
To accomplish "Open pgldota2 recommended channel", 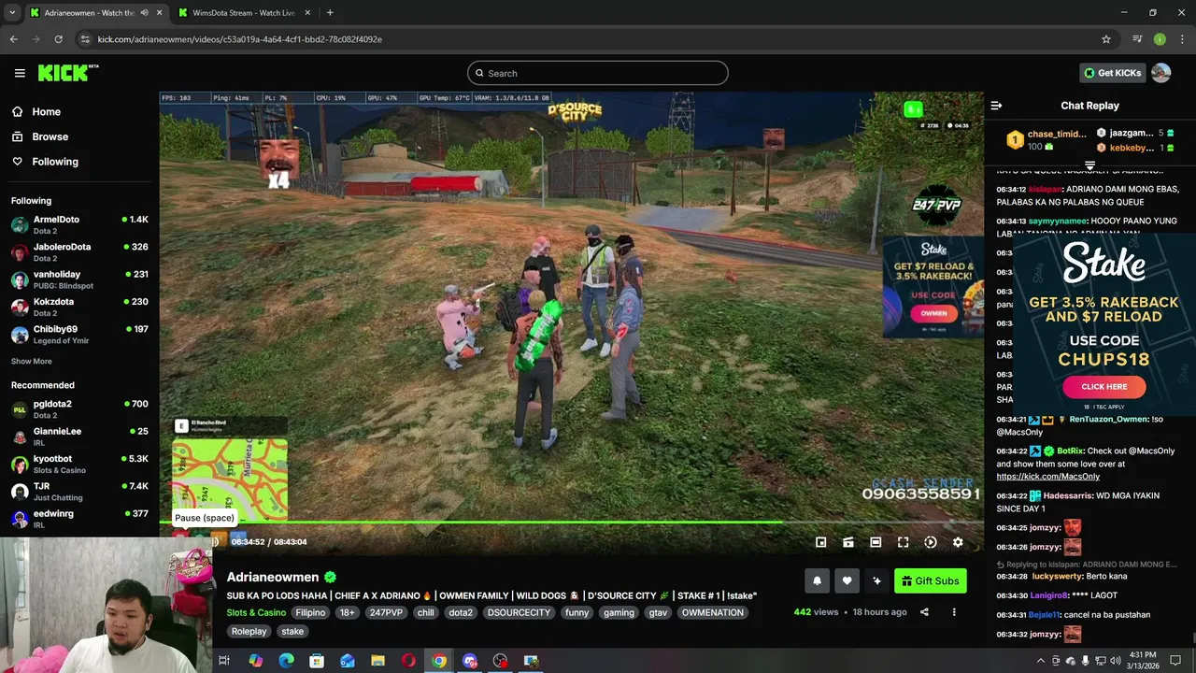I will pyautogui.click(x=79, y=409).
